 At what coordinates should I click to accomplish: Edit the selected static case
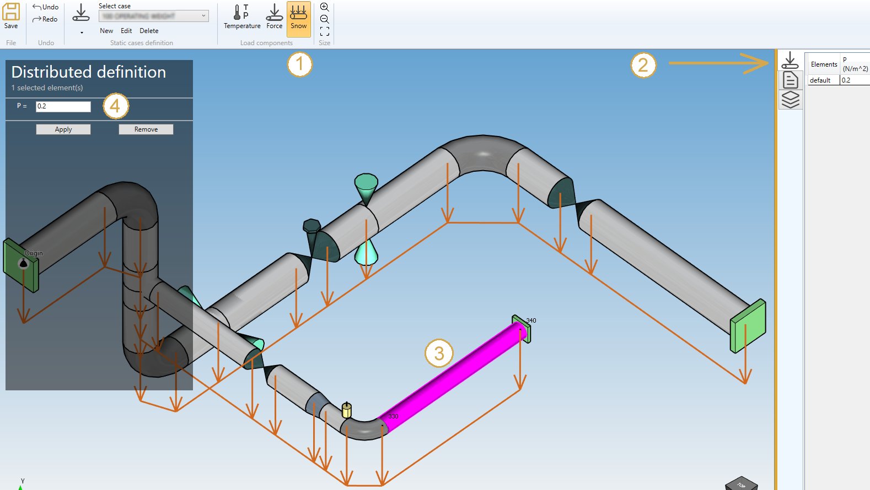(x=126, y=31)
